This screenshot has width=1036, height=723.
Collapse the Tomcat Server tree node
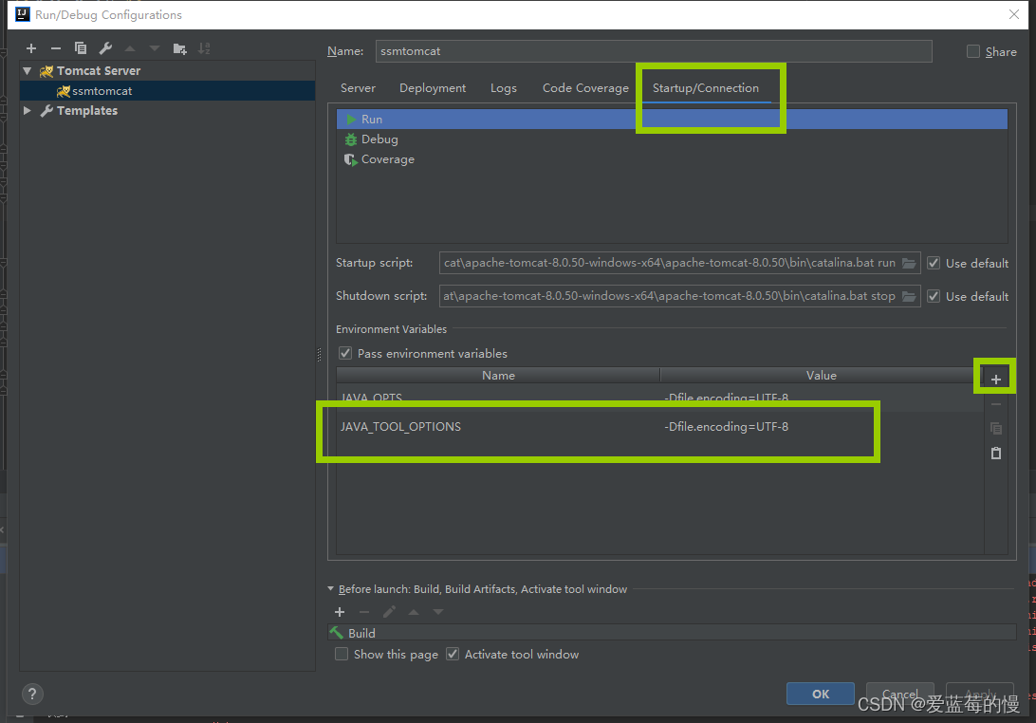coord(28,71)
